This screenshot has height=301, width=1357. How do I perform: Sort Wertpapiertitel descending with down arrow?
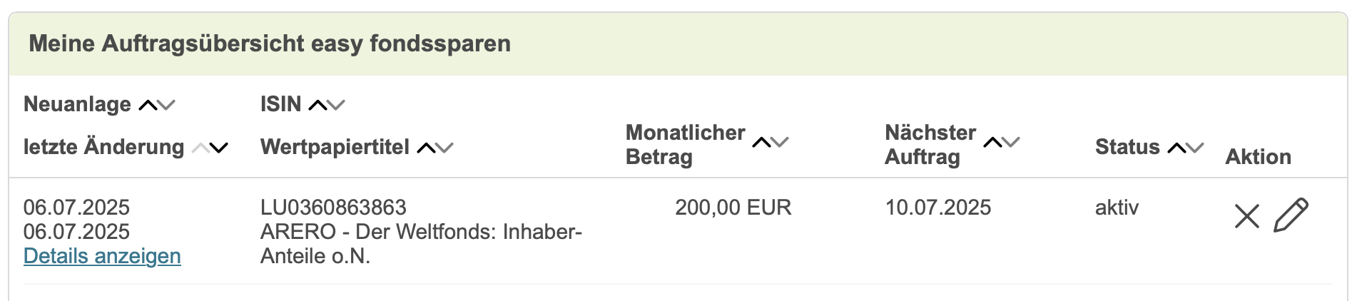[x=445, y=148]
